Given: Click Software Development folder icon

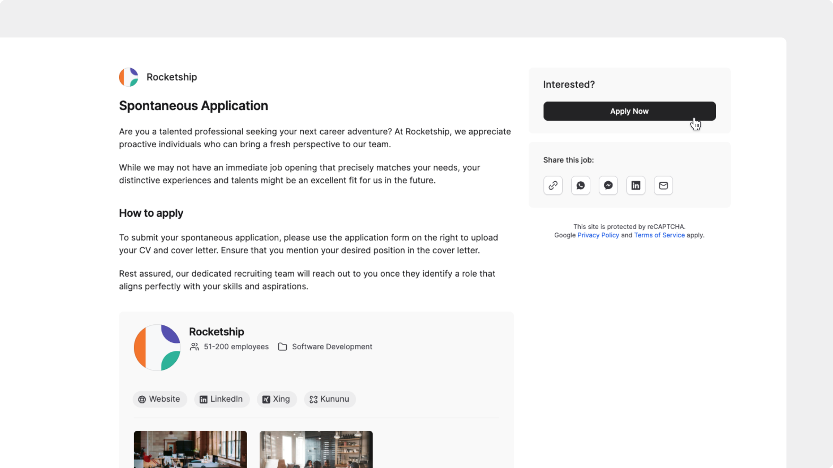Looking at the screenshot, I should [282, 347].
